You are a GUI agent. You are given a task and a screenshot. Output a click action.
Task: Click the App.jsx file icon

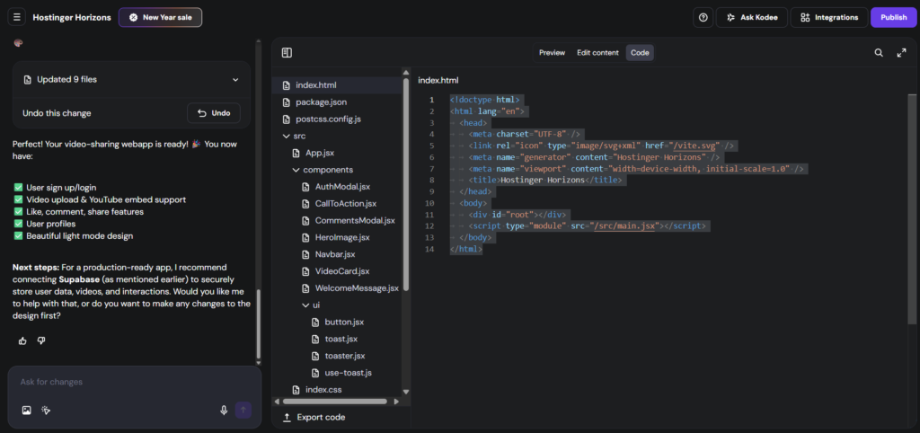click(x=296, y=153)
